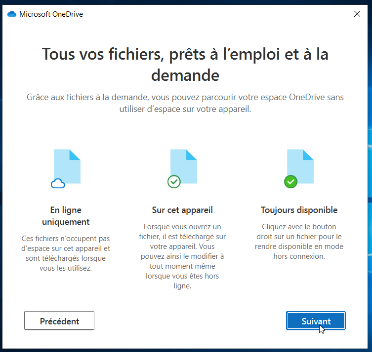Screen dimensions: 372x352
Task: Close the OneDrive setup window
Action: click(357, 14)
